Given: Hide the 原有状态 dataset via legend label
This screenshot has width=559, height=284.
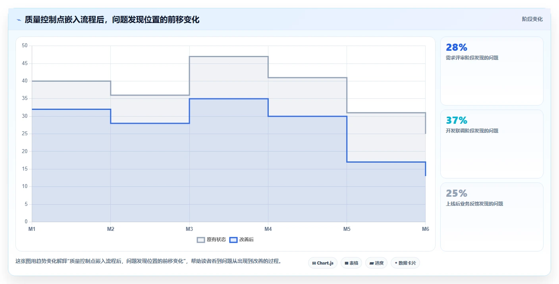Looking at the screenshot, I should 216,240.
